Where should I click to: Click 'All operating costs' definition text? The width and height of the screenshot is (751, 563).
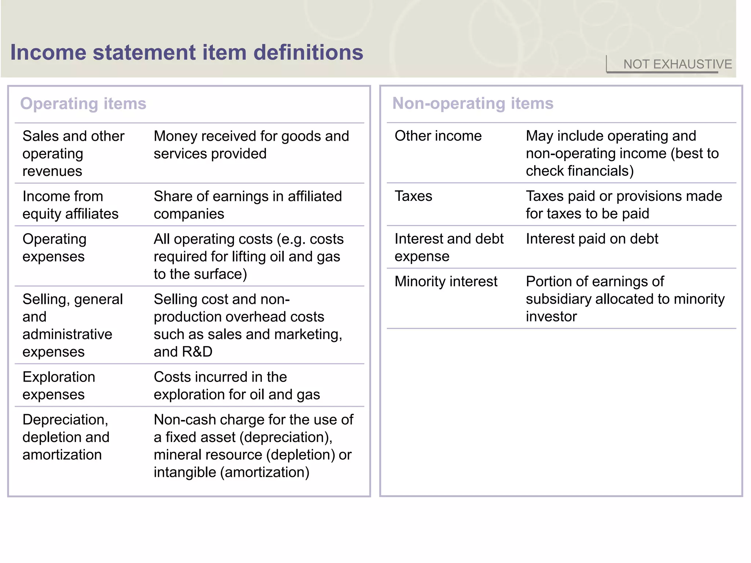(249, 256)
